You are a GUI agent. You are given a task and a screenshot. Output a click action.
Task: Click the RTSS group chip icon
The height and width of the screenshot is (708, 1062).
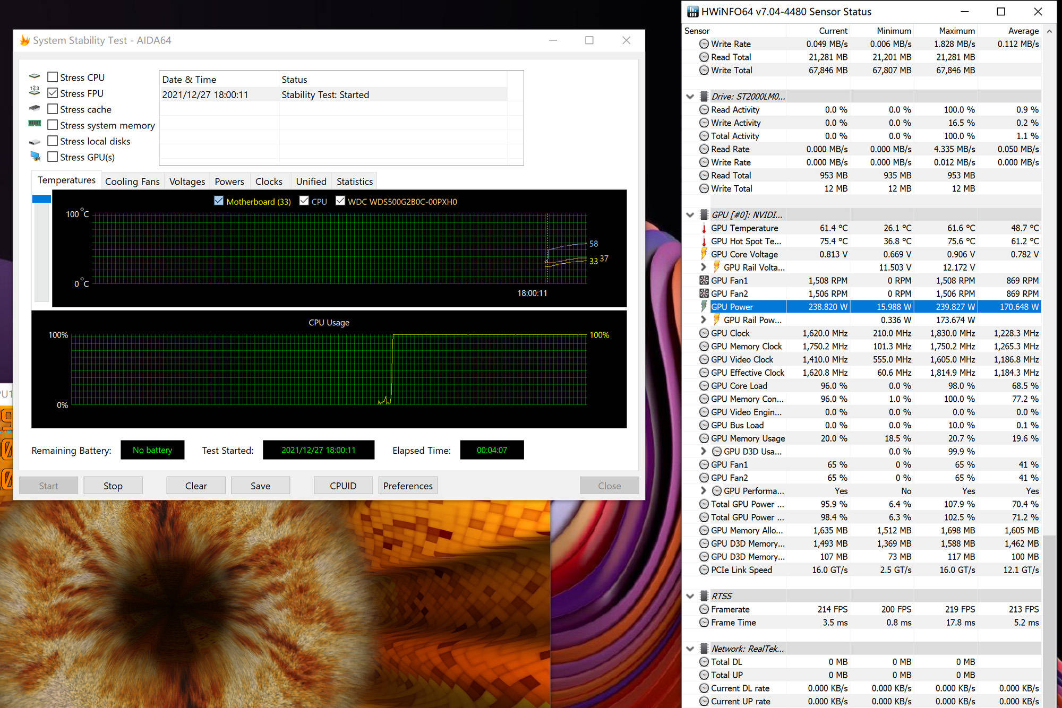[704, 596]
